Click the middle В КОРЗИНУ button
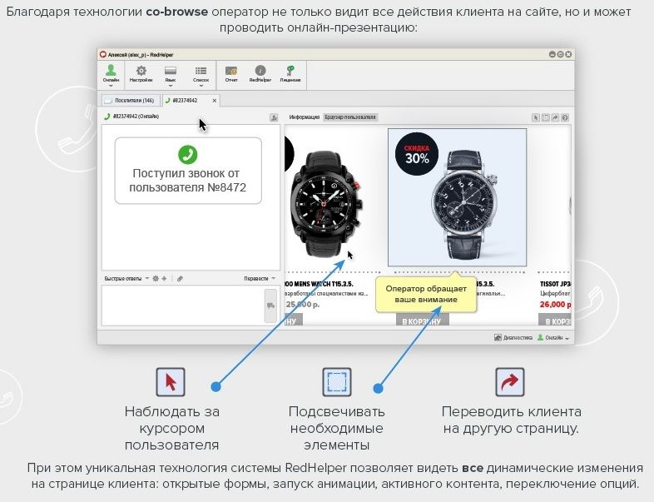 pyautogui.click(x=421, y=321)
